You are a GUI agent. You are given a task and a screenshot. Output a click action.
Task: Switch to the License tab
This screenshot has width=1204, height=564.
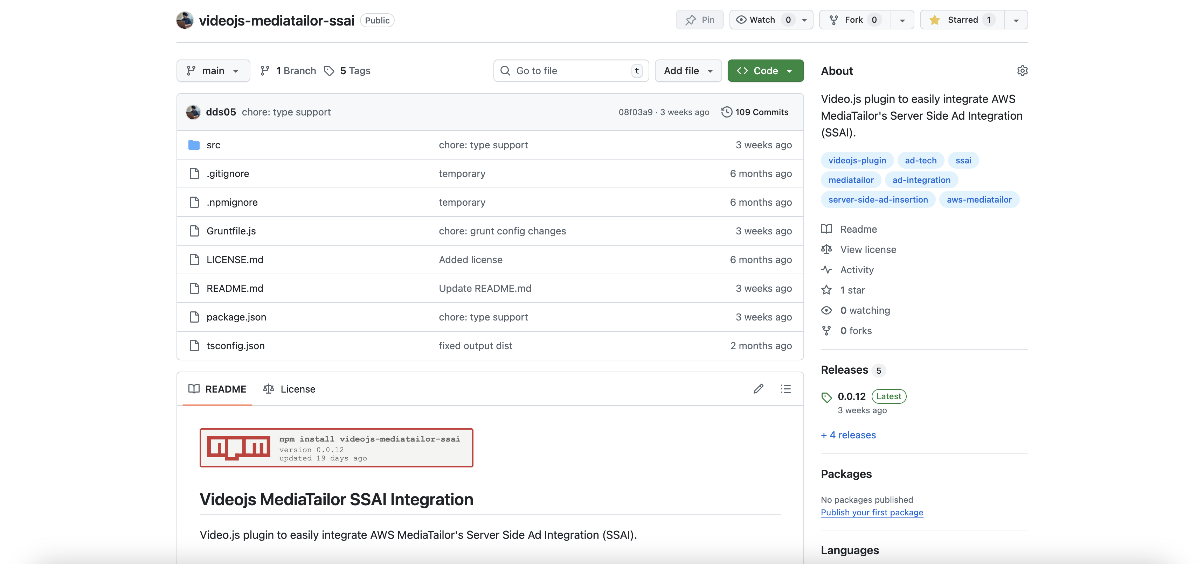click(289, 389)
